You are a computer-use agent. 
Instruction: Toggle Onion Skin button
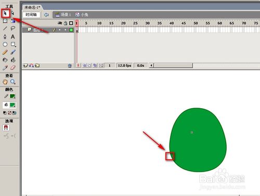click(84, 66)
